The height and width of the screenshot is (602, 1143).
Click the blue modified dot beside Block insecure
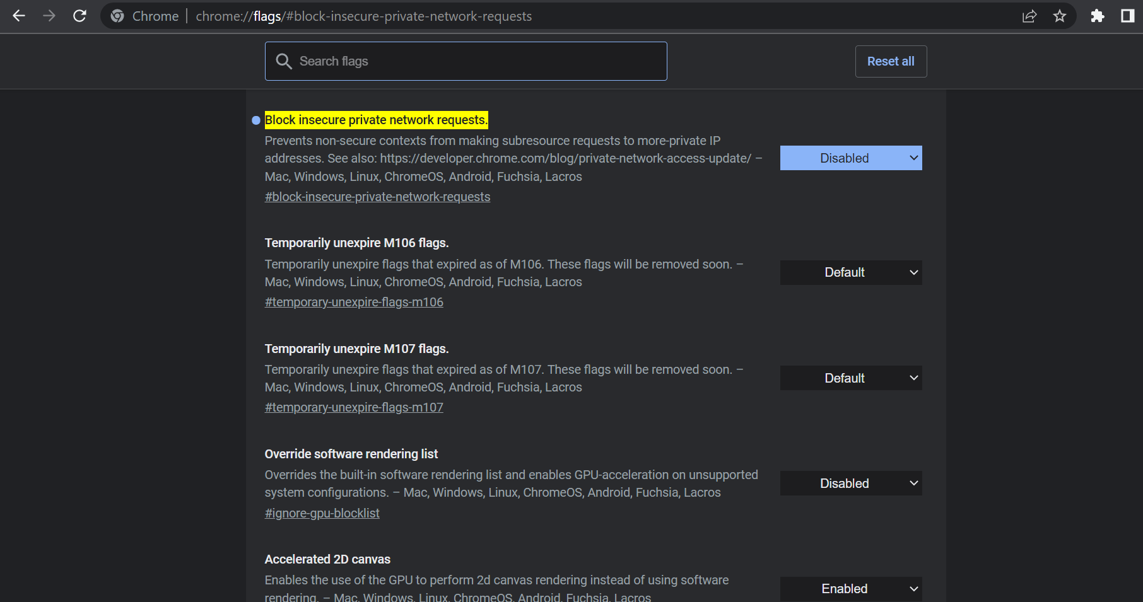pos(256,120)
